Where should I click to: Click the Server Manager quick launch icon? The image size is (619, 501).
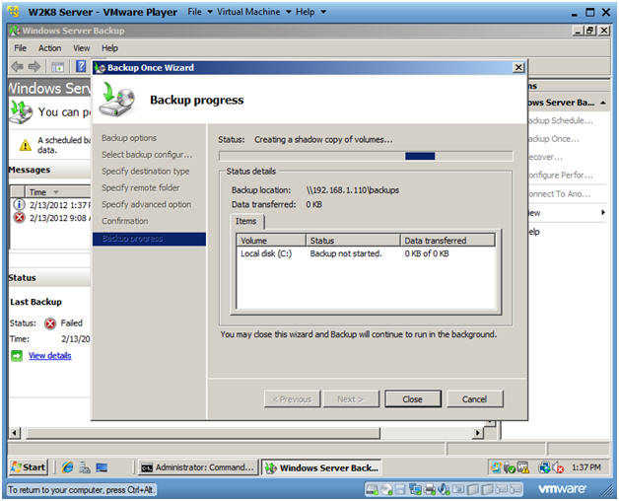pyautogui.click(x=85, y=467)
